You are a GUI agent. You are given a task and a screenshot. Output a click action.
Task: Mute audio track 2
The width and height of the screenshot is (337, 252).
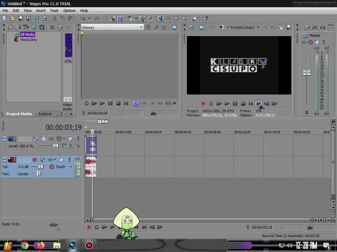point(61,160)
